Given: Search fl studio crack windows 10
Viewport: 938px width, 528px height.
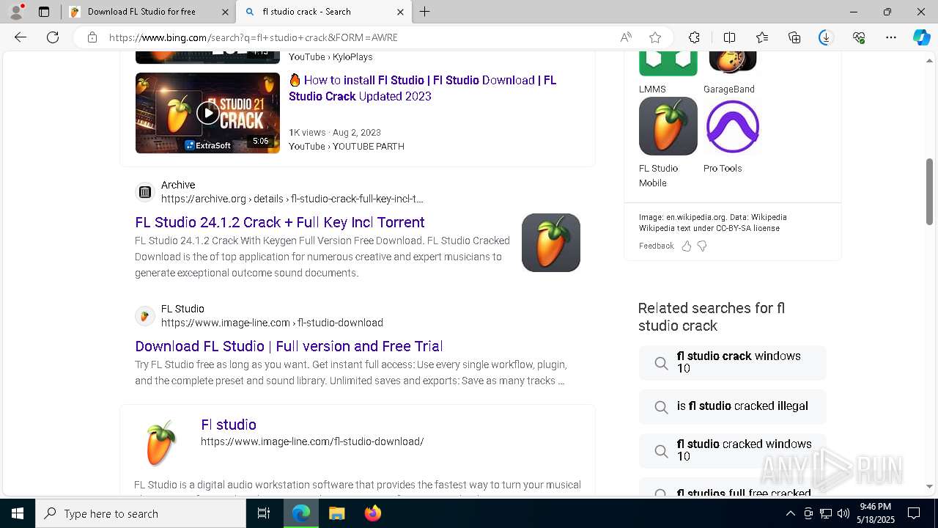Looking at the screenshot, I should tap(732, 362).
